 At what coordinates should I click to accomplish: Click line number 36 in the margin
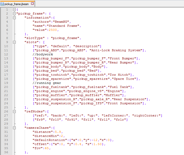[x=6, y=152]
